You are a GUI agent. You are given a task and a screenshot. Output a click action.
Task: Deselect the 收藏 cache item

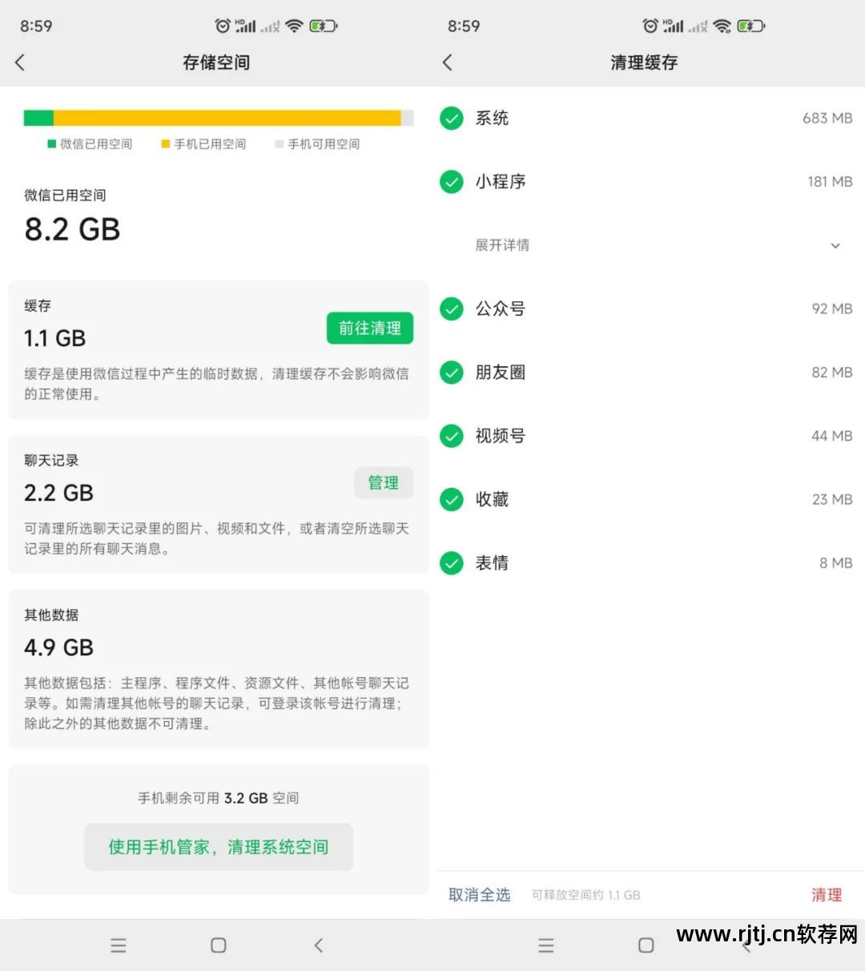451,499
